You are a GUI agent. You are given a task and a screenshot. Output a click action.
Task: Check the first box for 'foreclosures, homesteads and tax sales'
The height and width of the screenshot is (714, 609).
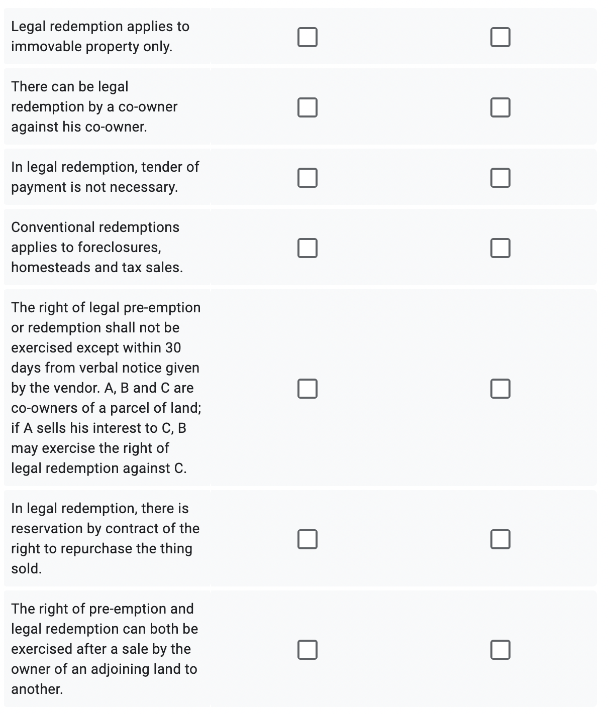tap(308, 247)
